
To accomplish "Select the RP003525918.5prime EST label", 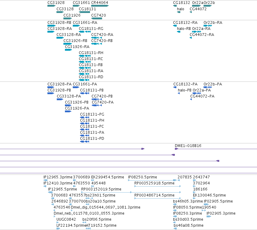I will 154,183.
